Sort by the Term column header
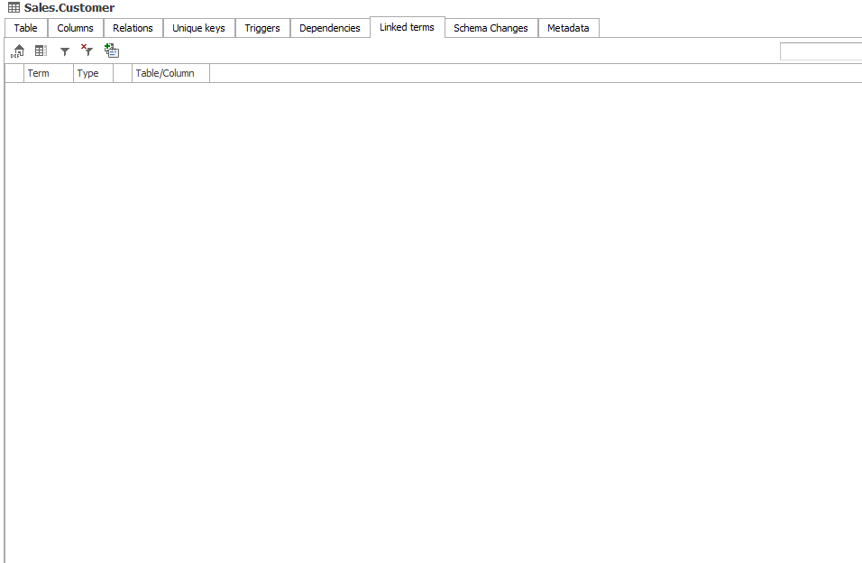 pyautogui.click(x=48, y=73)
